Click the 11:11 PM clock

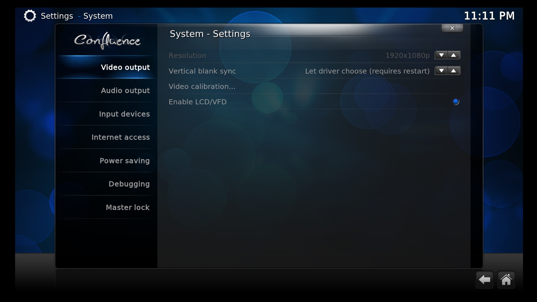[489, 16]
